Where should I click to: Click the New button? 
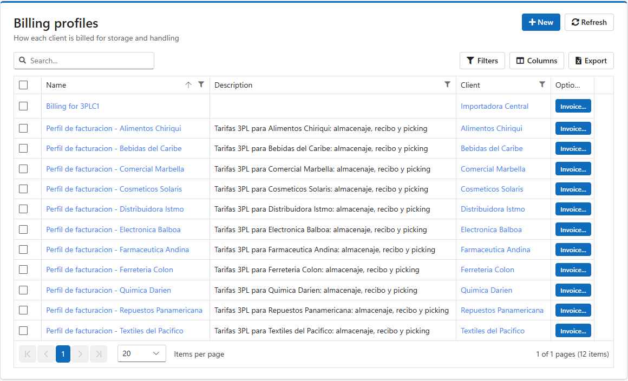point(541,22)
